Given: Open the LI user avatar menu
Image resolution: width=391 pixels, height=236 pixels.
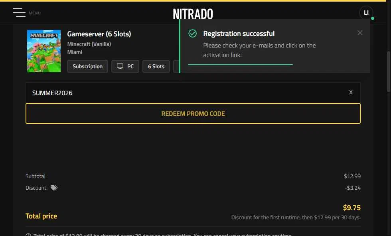Looking at the screenshot, I should pos(366,13).
